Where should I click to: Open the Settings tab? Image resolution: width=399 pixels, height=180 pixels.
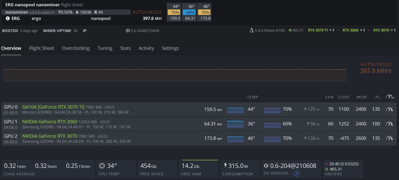coord(170,48)
